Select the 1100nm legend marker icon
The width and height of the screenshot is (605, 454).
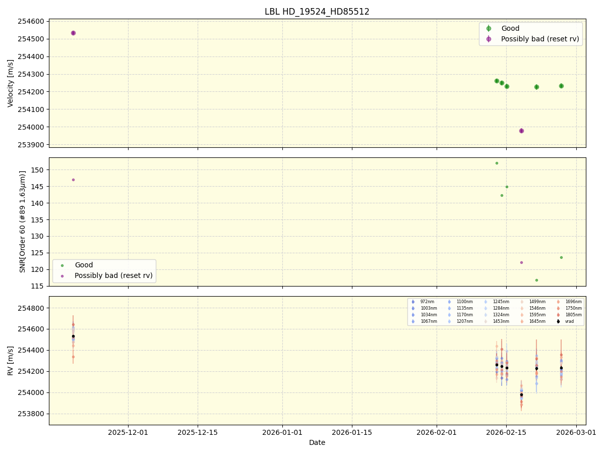pyautogui.click(x=450, y=302)
